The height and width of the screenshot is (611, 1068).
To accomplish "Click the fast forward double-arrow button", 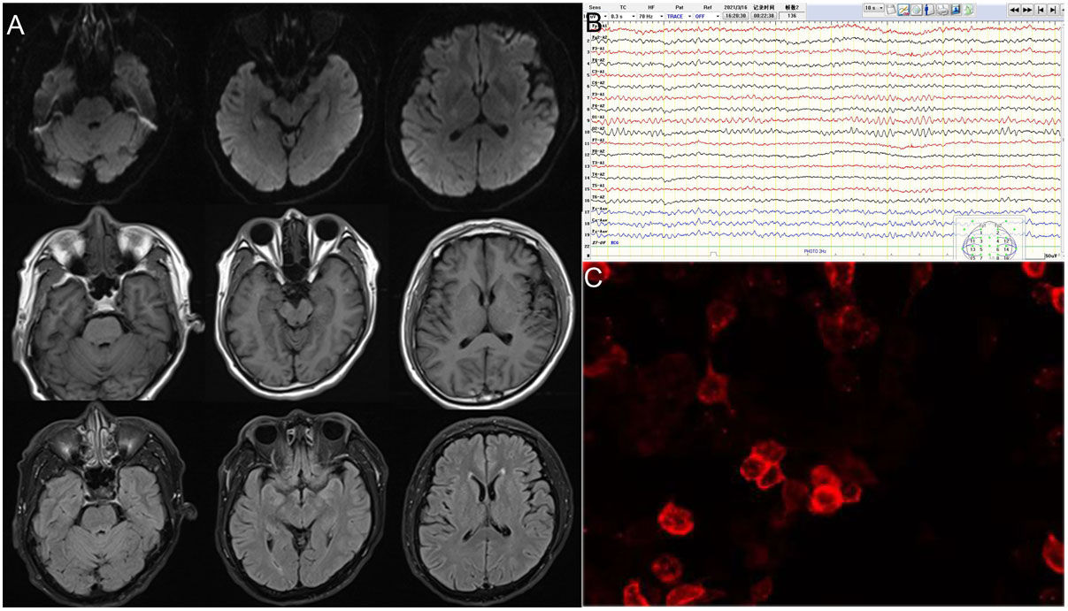I will pyautogui.click(x=1027, y=9).
